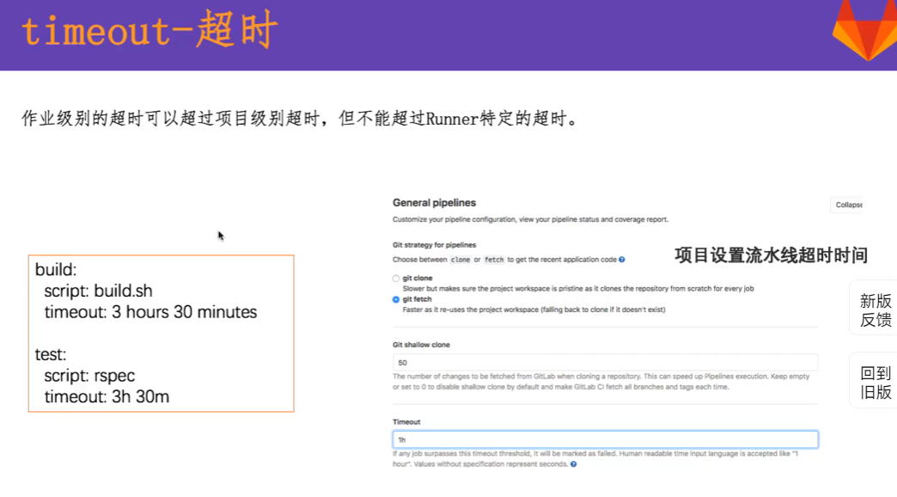This screenshot has width=897, height=497.
Task: Select the git clone radio button
Action: tap(396, 279)
